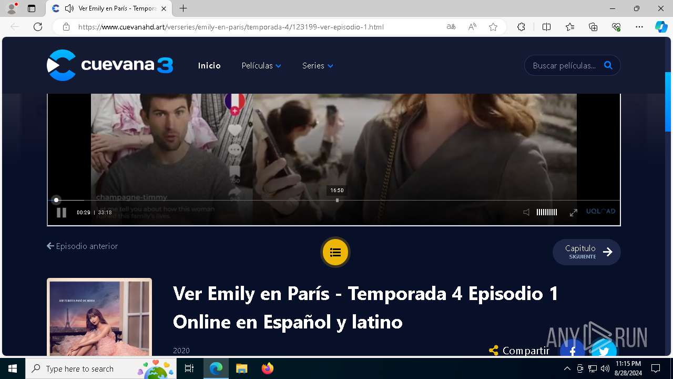The image size is (673, 379).
Task: Click the search magnifier icon
Action: [608, 65]
